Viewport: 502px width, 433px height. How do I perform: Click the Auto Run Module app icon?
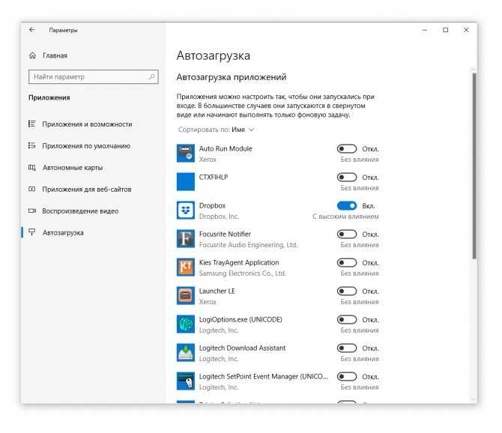click(x=186, y=154)
